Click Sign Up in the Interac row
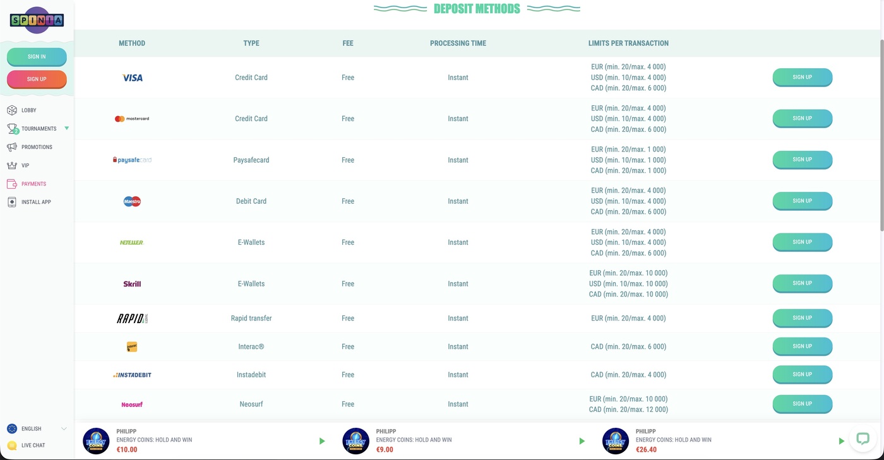 [803, 346]
